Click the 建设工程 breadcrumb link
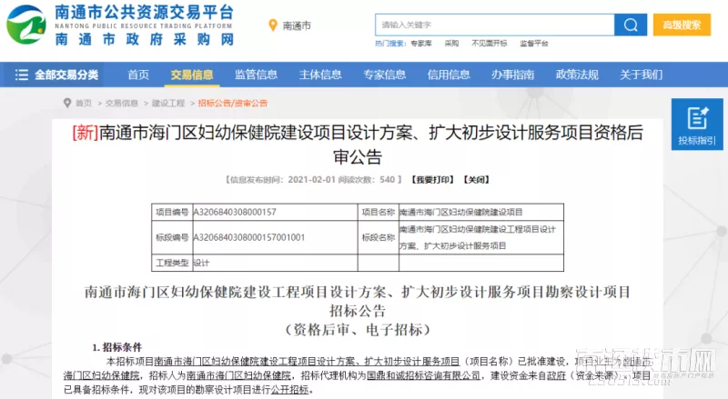The height and width of the screenshot is (399, 728). [x=168, y=103]
